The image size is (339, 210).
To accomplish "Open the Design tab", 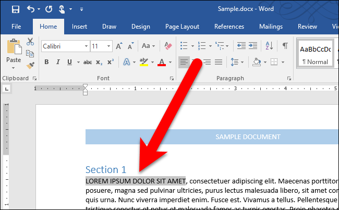I will (x=141, y=27).
